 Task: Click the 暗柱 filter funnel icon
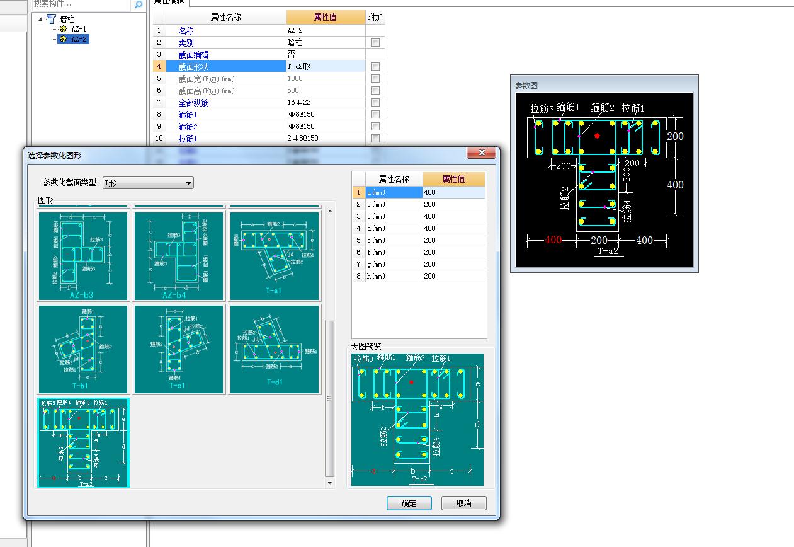click(51, 20)
